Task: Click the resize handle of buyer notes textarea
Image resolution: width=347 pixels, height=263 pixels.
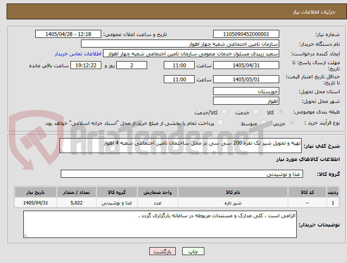Action: 26,236
